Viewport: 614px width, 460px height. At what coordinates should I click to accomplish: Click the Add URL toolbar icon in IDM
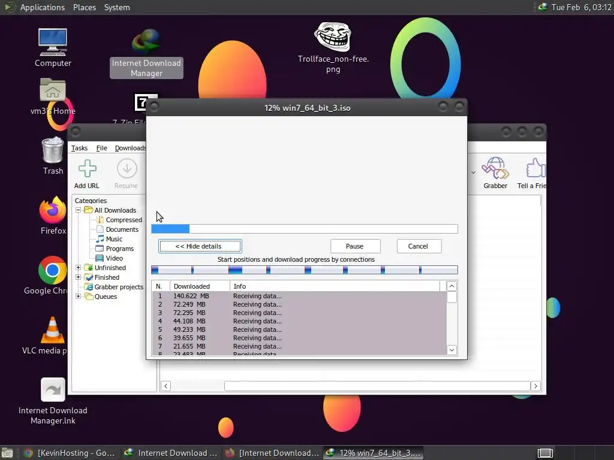pos(87,174)
